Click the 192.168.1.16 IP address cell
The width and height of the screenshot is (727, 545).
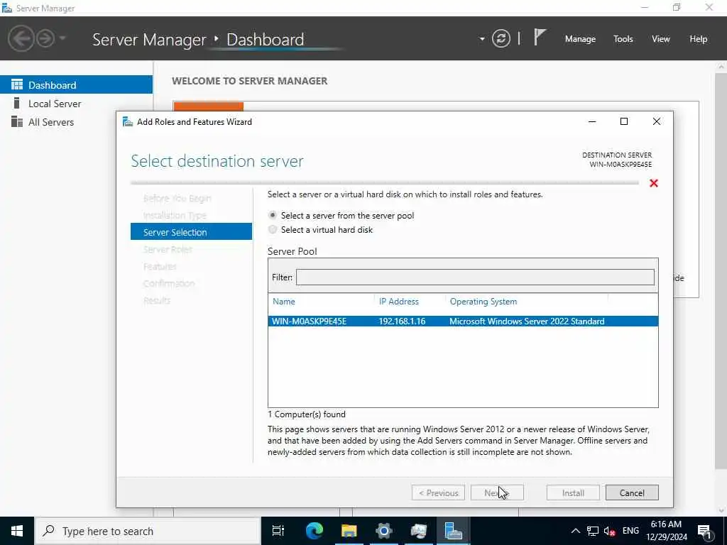(402, 321)
